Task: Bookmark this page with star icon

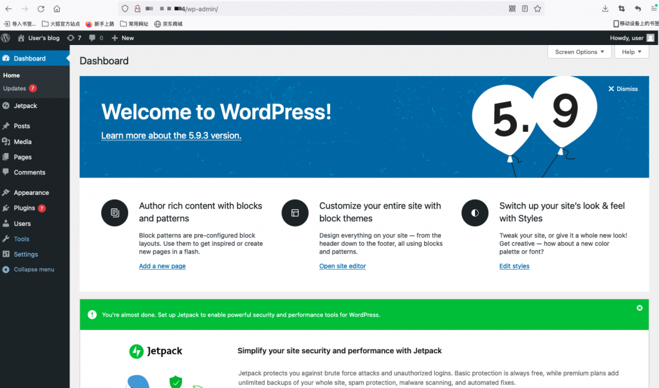Action: coord(537,8)
